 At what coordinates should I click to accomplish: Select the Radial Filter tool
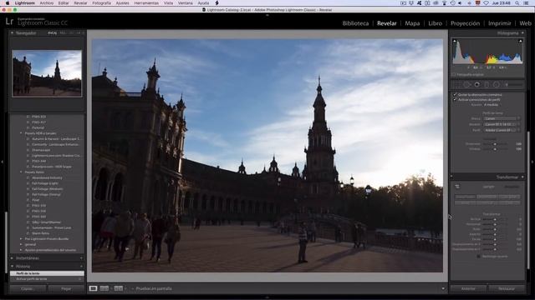496,84
